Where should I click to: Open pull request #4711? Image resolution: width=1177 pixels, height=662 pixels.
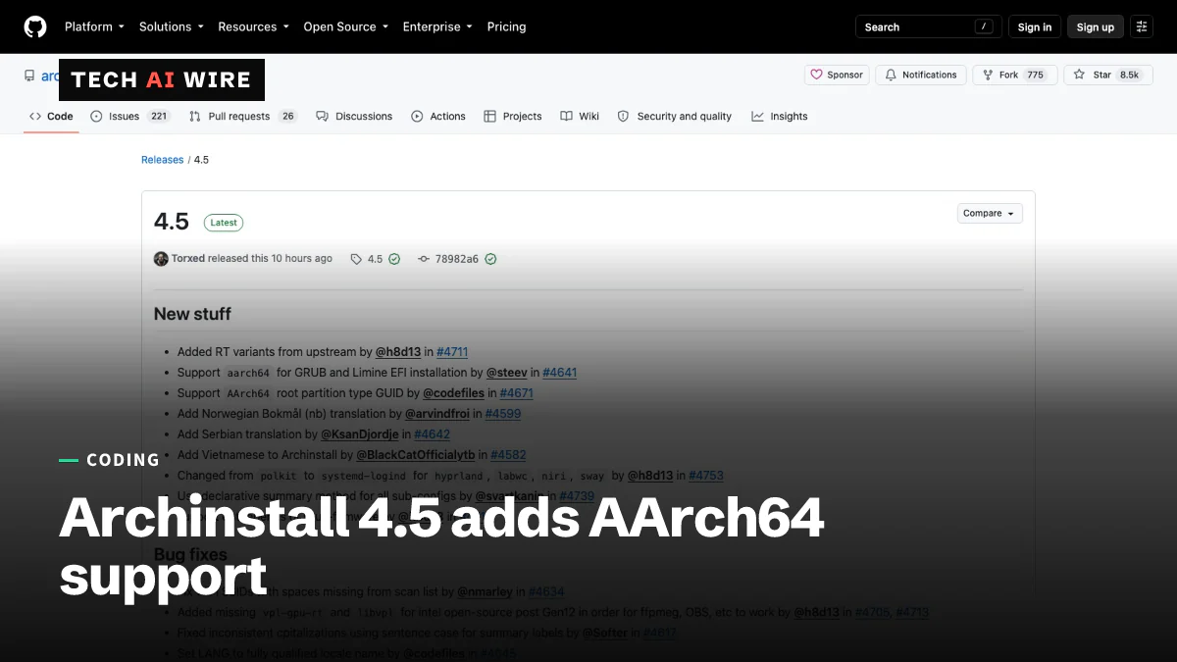[452, 352]
